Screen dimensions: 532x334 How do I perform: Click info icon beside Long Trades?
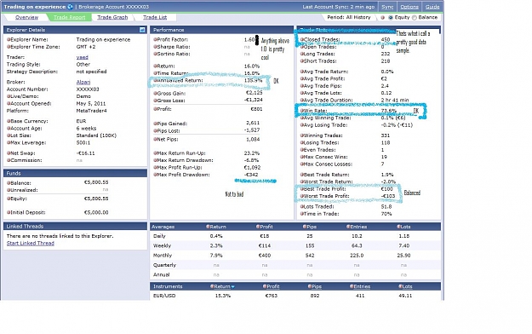pyautogui.click(x=301, y=54)
